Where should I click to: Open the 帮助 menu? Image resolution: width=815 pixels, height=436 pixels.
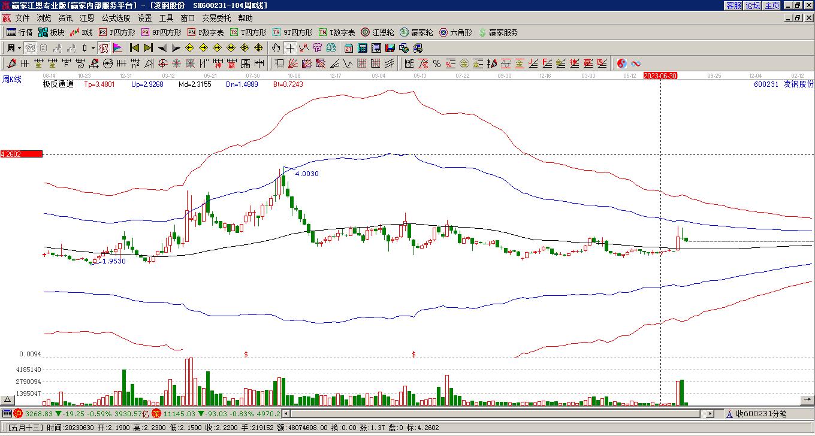pos(245,19)
